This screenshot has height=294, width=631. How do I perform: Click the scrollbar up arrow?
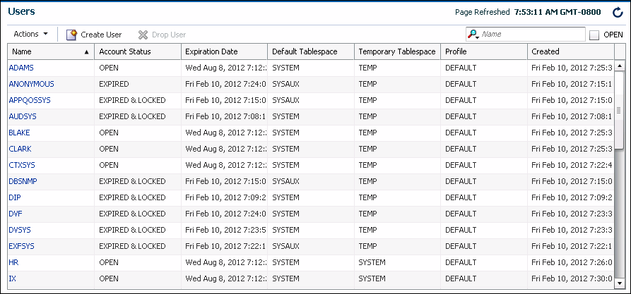(619, 66)
